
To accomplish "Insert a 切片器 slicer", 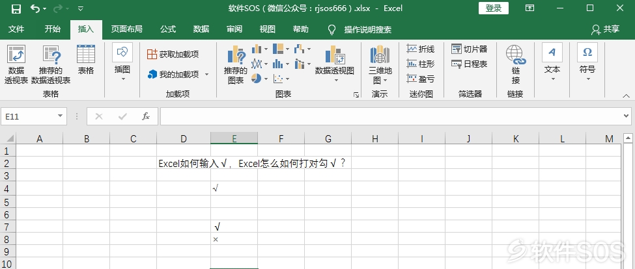I will pyautogui.click(x=470, y=49).
